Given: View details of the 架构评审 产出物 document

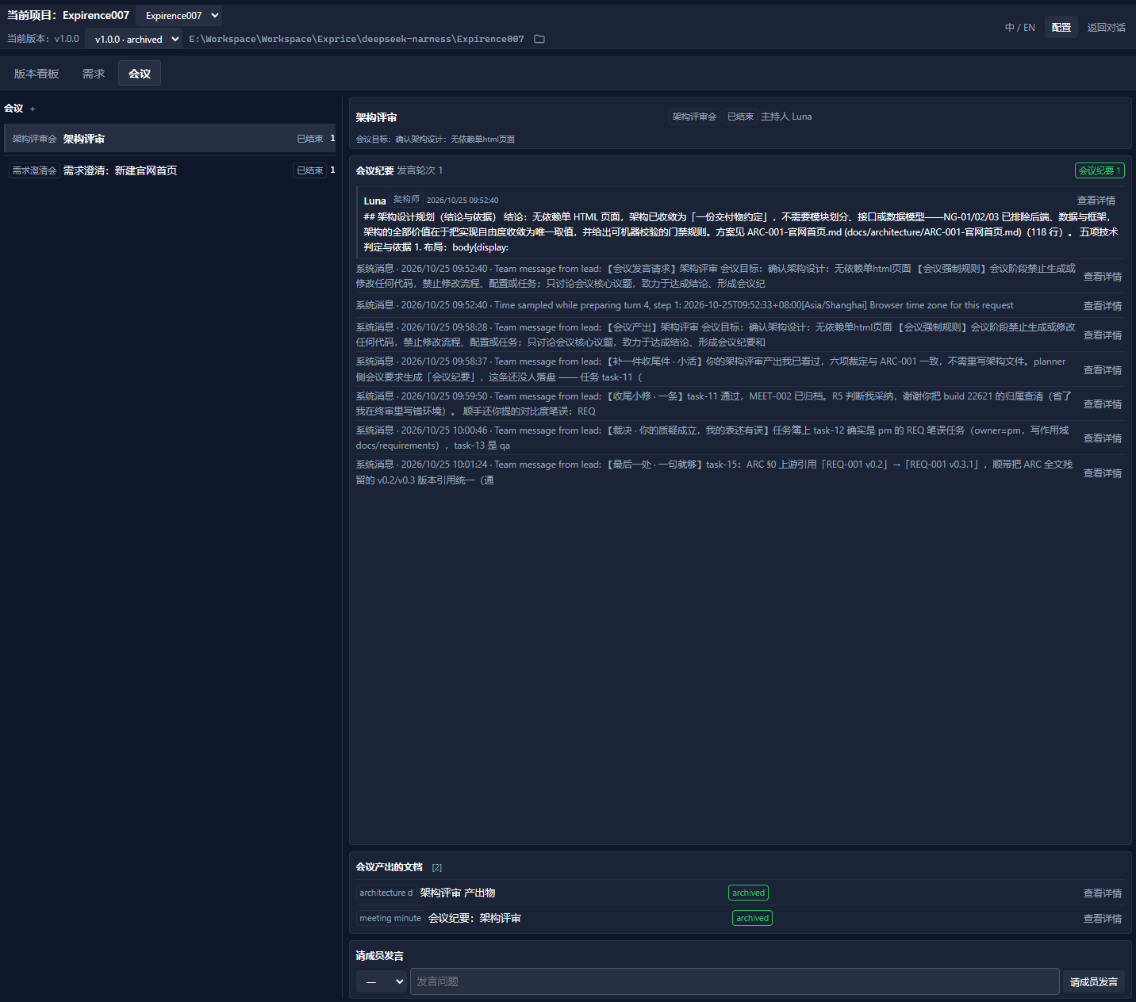Looking at the screenshot, I should tap(1103, 893).
